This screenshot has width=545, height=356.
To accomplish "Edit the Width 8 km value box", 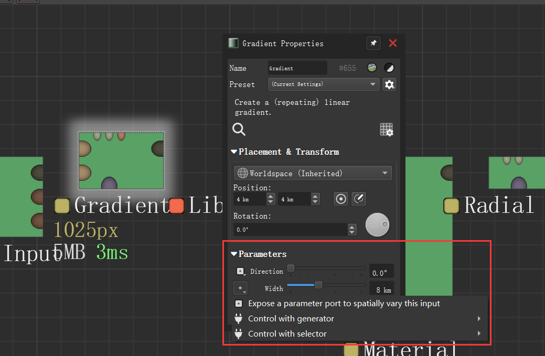I will tap(381, 289).
